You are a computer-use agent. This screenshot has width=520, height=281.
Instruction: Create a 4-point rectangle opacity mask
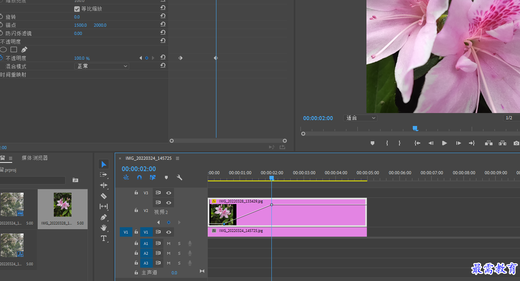coord(14,49)
